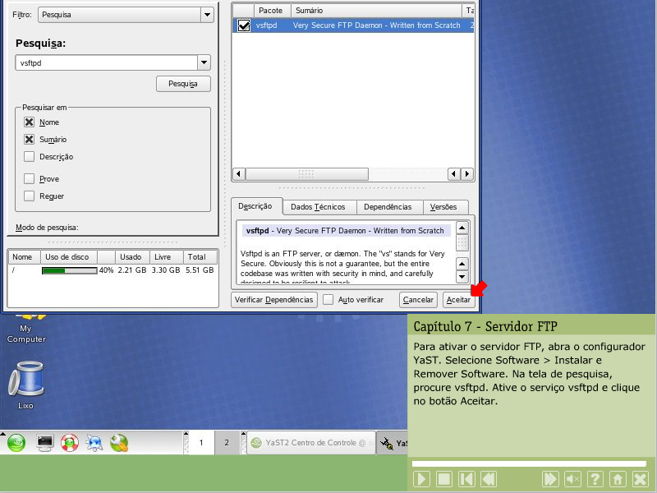Toggle the Auto verificar checkbox
This screenshot has width=657, height=493.
click(328, 300)
